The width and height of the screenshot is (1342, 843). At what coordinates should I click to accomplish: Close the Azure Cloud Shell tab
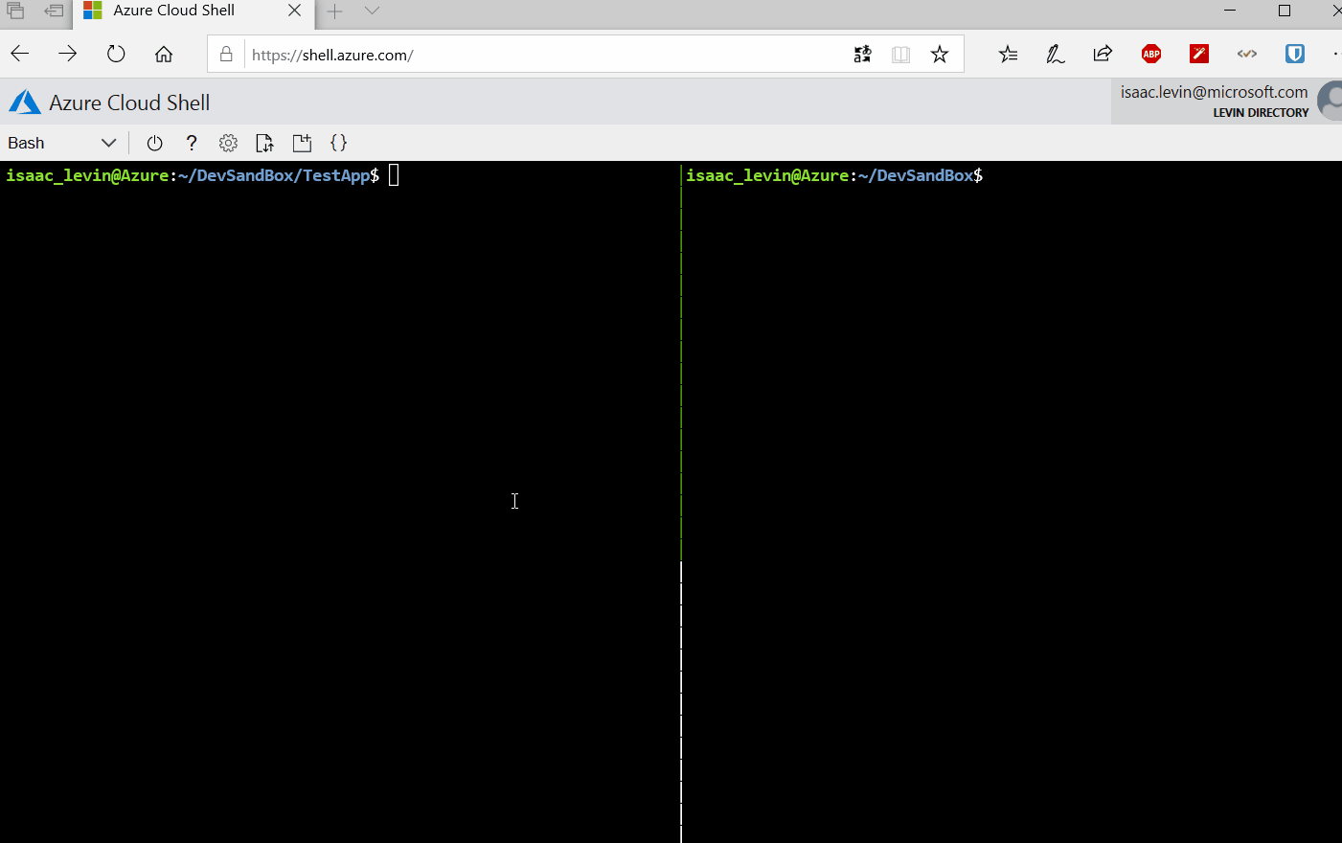point(295,11)
